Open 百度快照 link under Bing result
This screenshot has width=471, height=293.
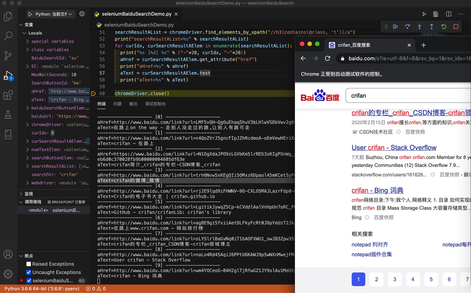point(384,217)
